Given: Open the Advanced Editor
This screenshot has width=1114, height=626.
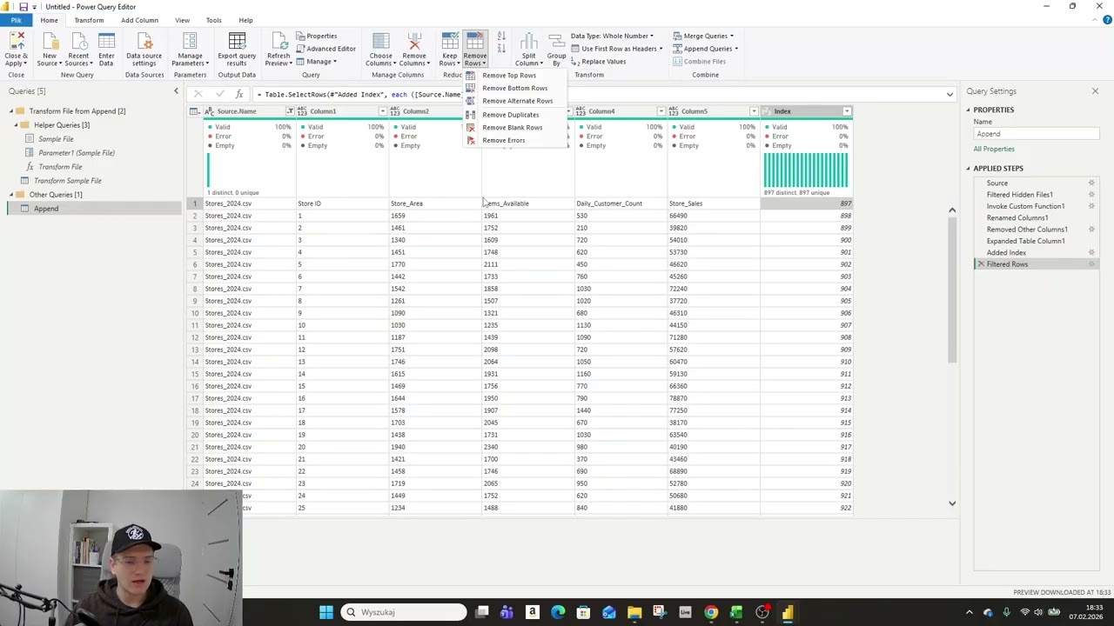Looking at the screenshot, I should [325, 49].
